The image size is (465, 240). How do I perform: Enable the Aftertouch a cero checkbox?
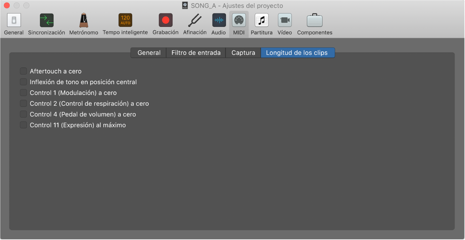click(x=23, y=71)
